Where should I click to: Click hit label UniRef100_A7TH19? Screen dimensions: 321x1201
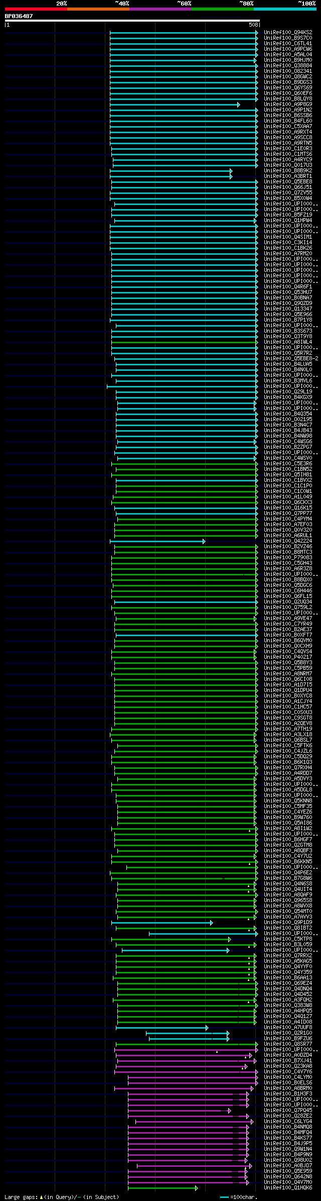(x=288, y=729)
